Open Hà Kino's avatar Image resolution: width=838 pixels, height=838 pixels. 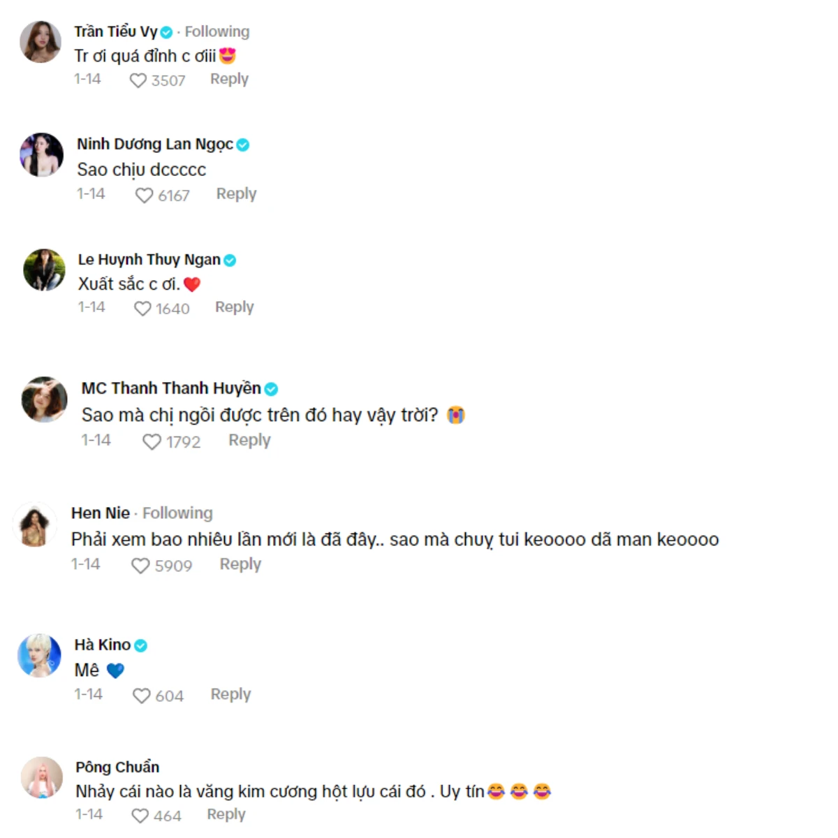(39, 655)
